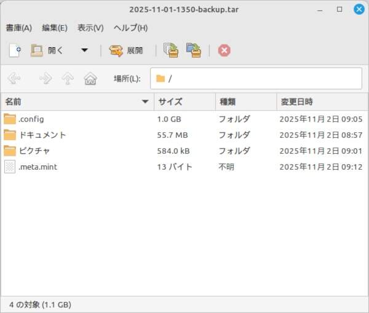This screenshot has width=369, height=313.
Task: Select the .config folder icon
Action: click(10, 119)
